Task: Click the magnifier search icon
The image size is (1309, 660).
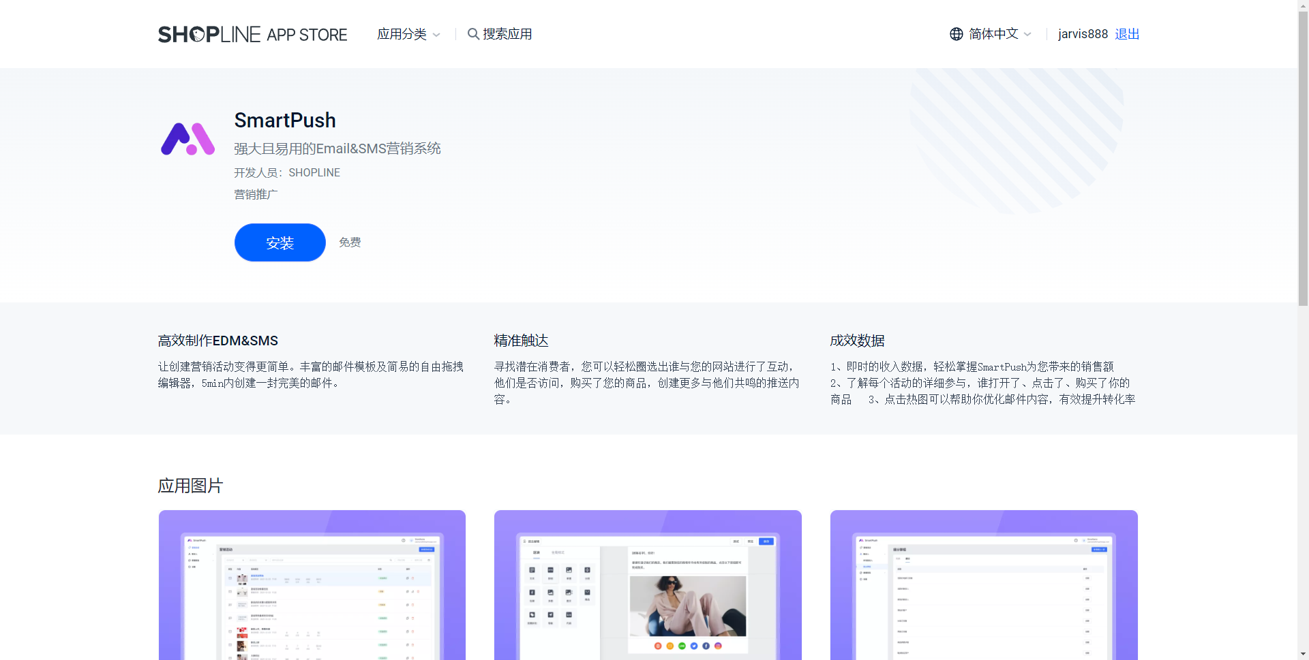Action: tap(472, 34)
